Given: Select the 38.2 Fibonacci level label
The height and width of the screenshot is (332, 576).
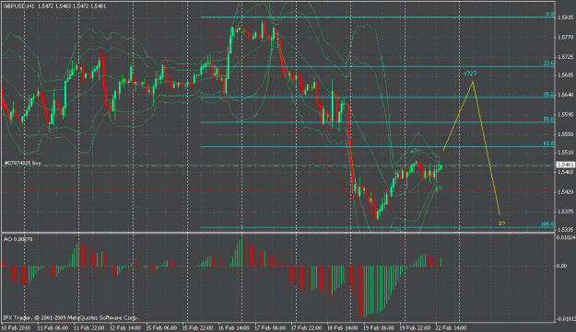Looking at the screenshot, I should 548,95.
